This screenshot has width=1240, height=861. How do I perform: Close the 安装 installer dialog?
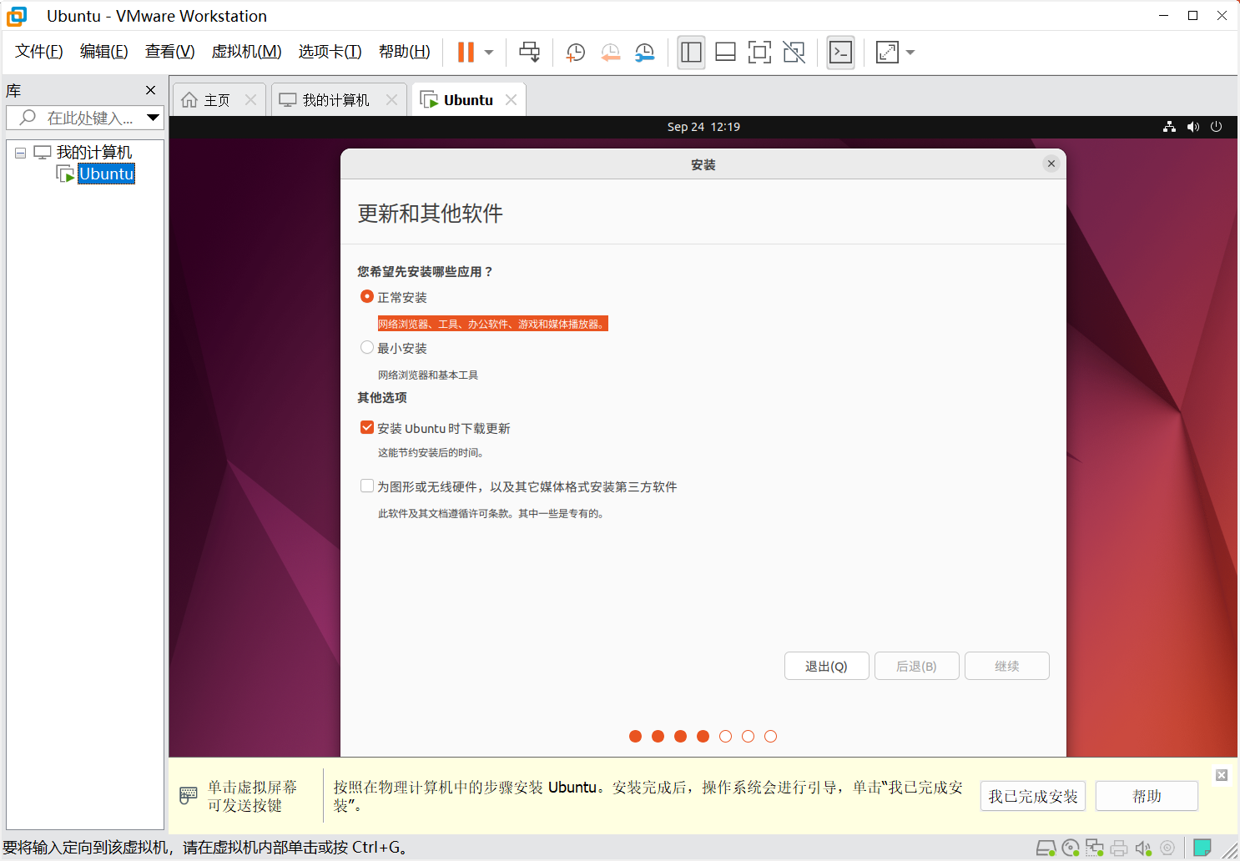point(1051,164)
